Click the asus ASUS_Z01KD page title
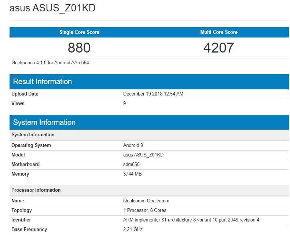 52,8
